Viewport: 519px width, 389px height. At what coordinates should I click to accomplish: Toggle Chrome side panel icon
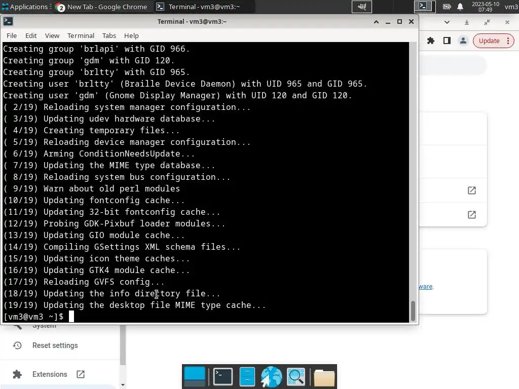[x=447, y=41]
